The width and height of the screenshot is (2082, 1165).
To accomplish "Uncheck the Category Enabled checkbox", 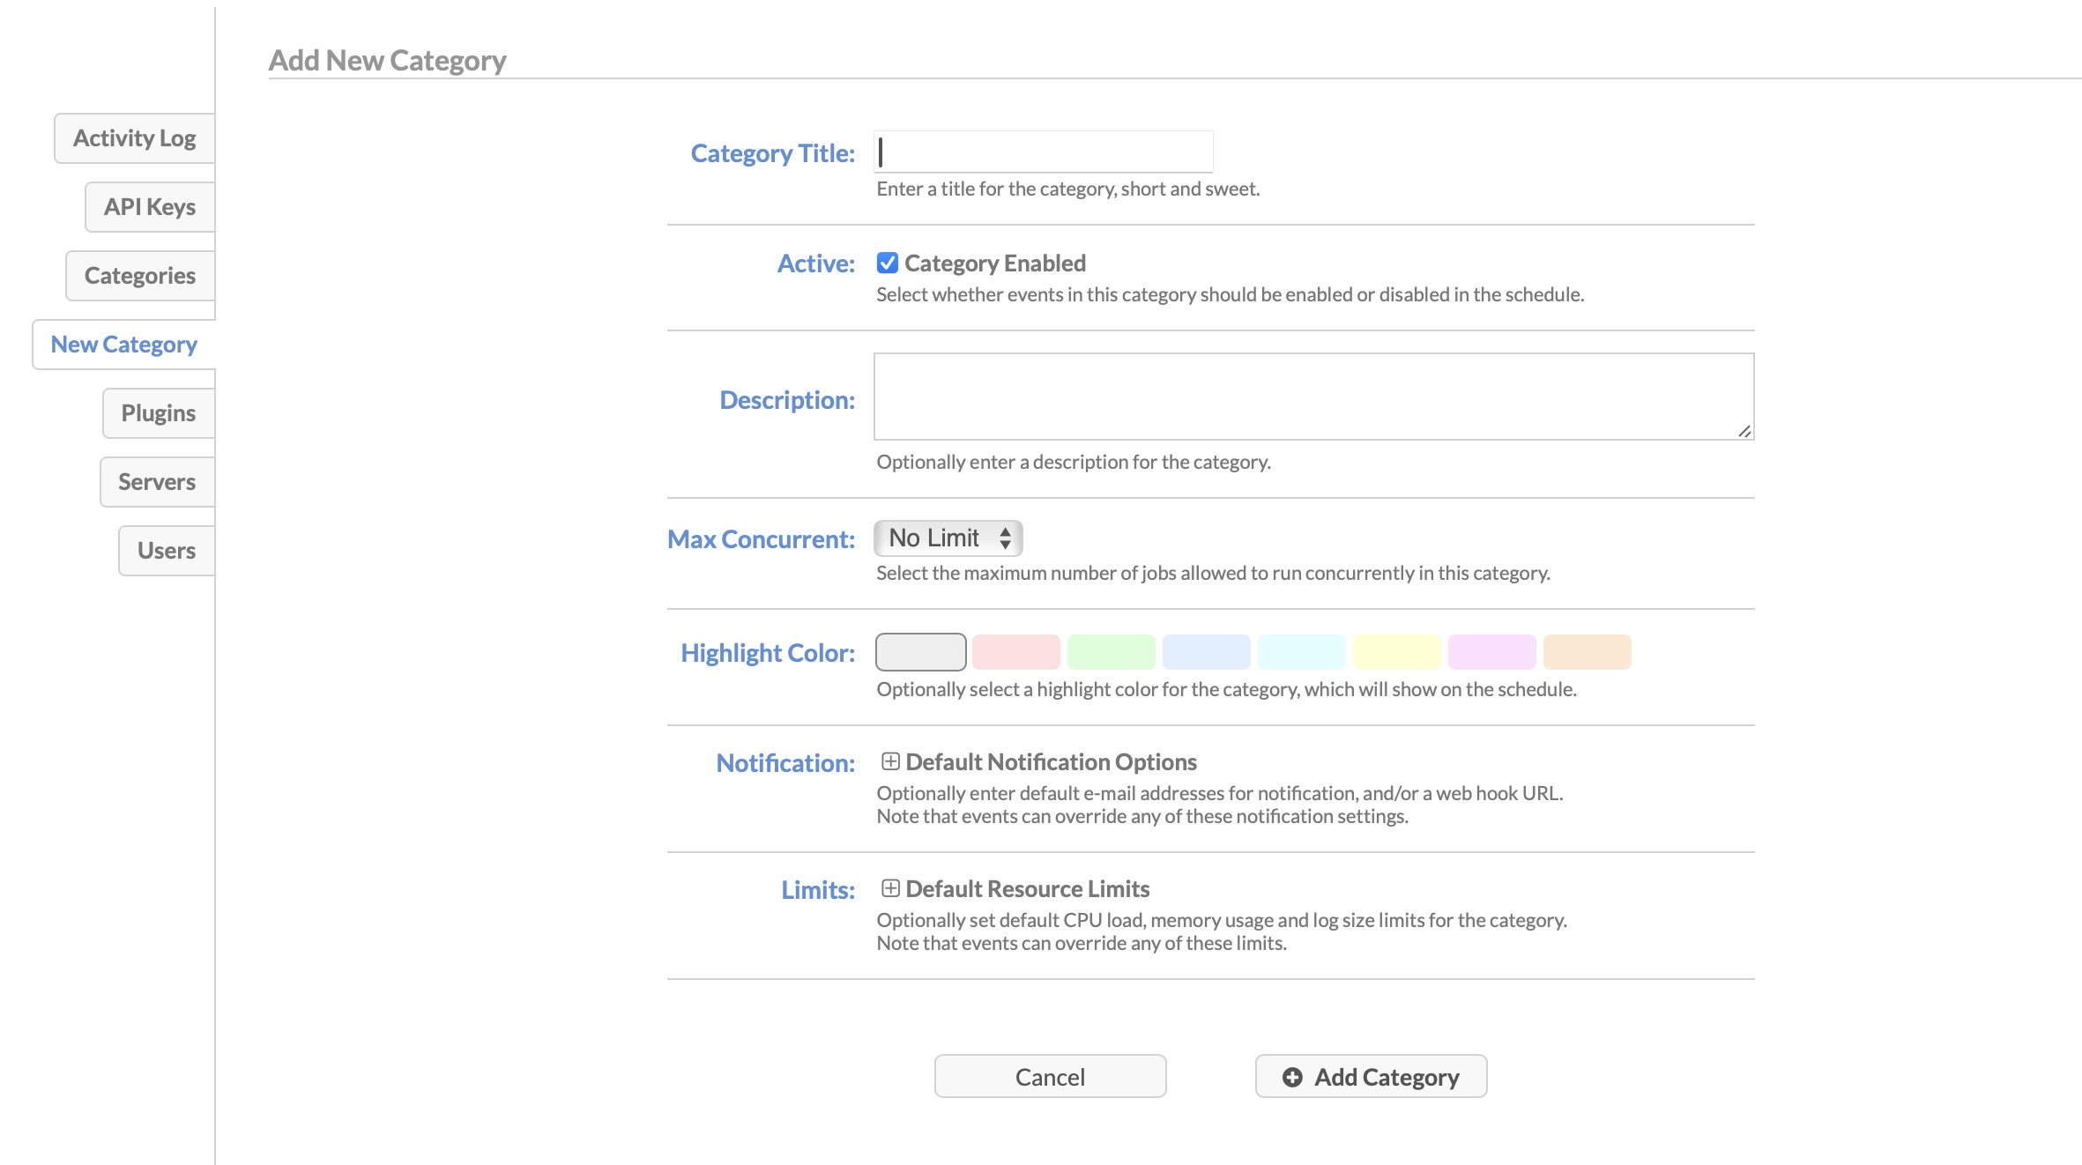I will [888, 263].
